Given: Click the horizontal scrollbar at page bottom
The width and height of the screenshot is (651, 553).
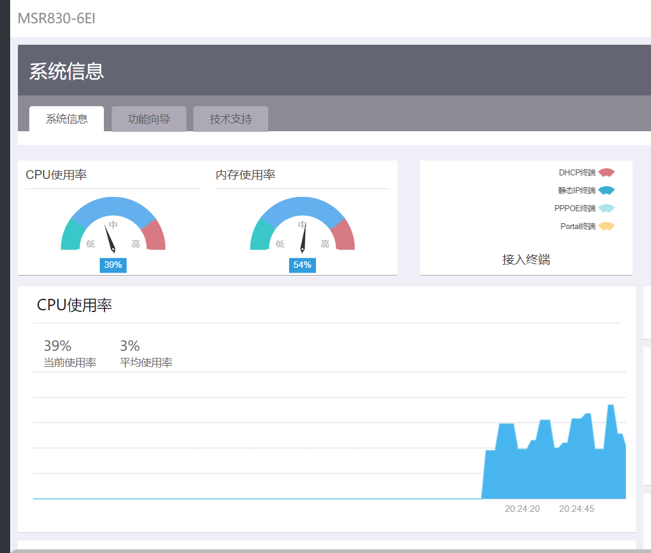Looking at the screenshot, I should click(x=328, y=551).
